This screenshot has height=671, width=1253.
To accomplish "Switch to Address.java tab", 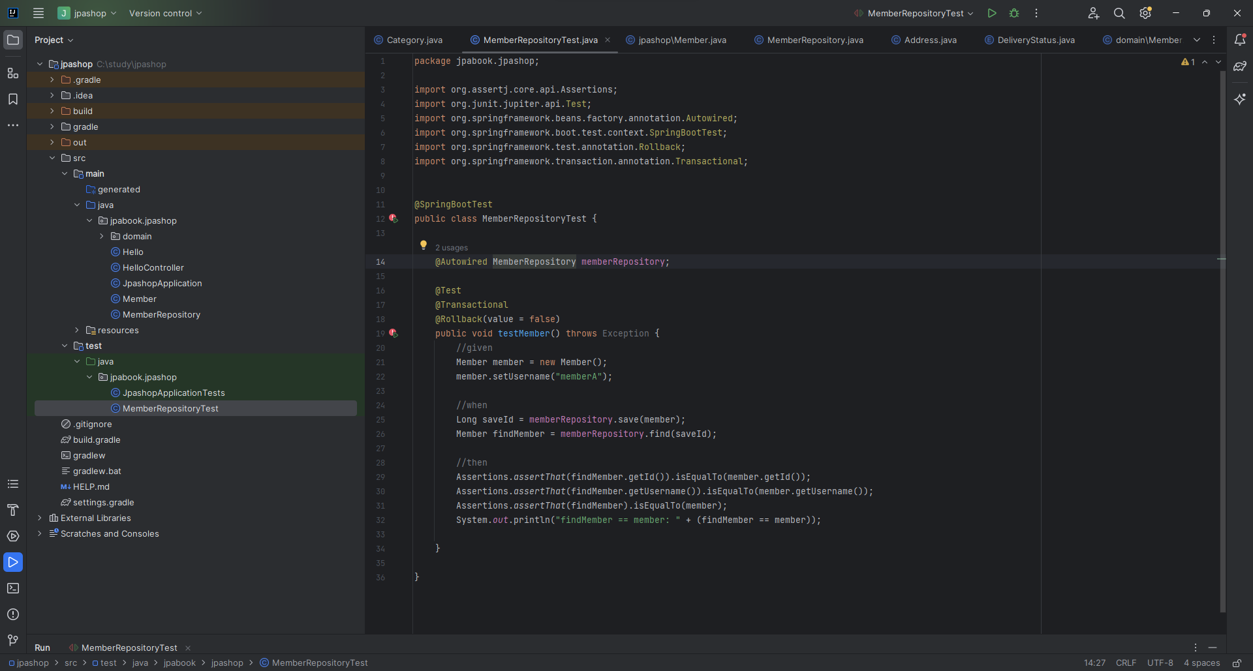I will pyautogui.click(x=924, y=40).
